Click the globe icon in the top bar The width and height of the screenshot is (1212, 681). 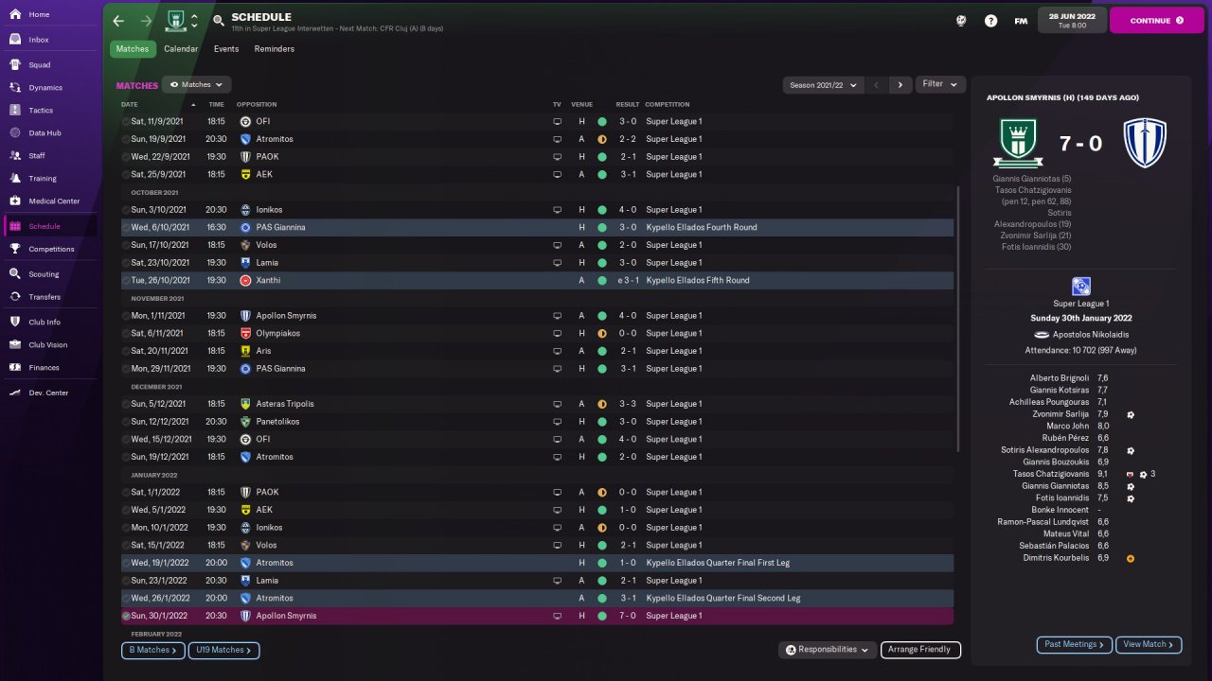click(960, 21)
